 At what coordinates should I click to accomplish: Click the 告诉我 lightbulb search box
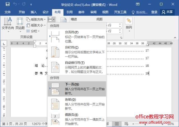pyautogui.click(x=140, y=12)
